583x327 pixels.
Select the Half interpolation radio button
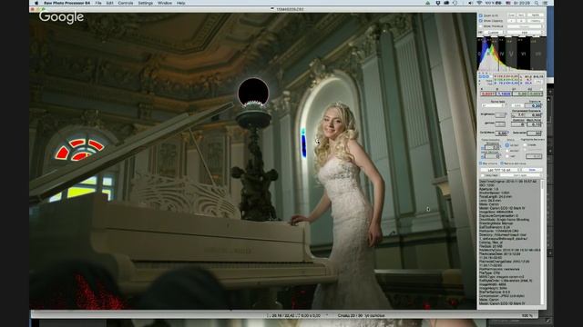point(507,156)
